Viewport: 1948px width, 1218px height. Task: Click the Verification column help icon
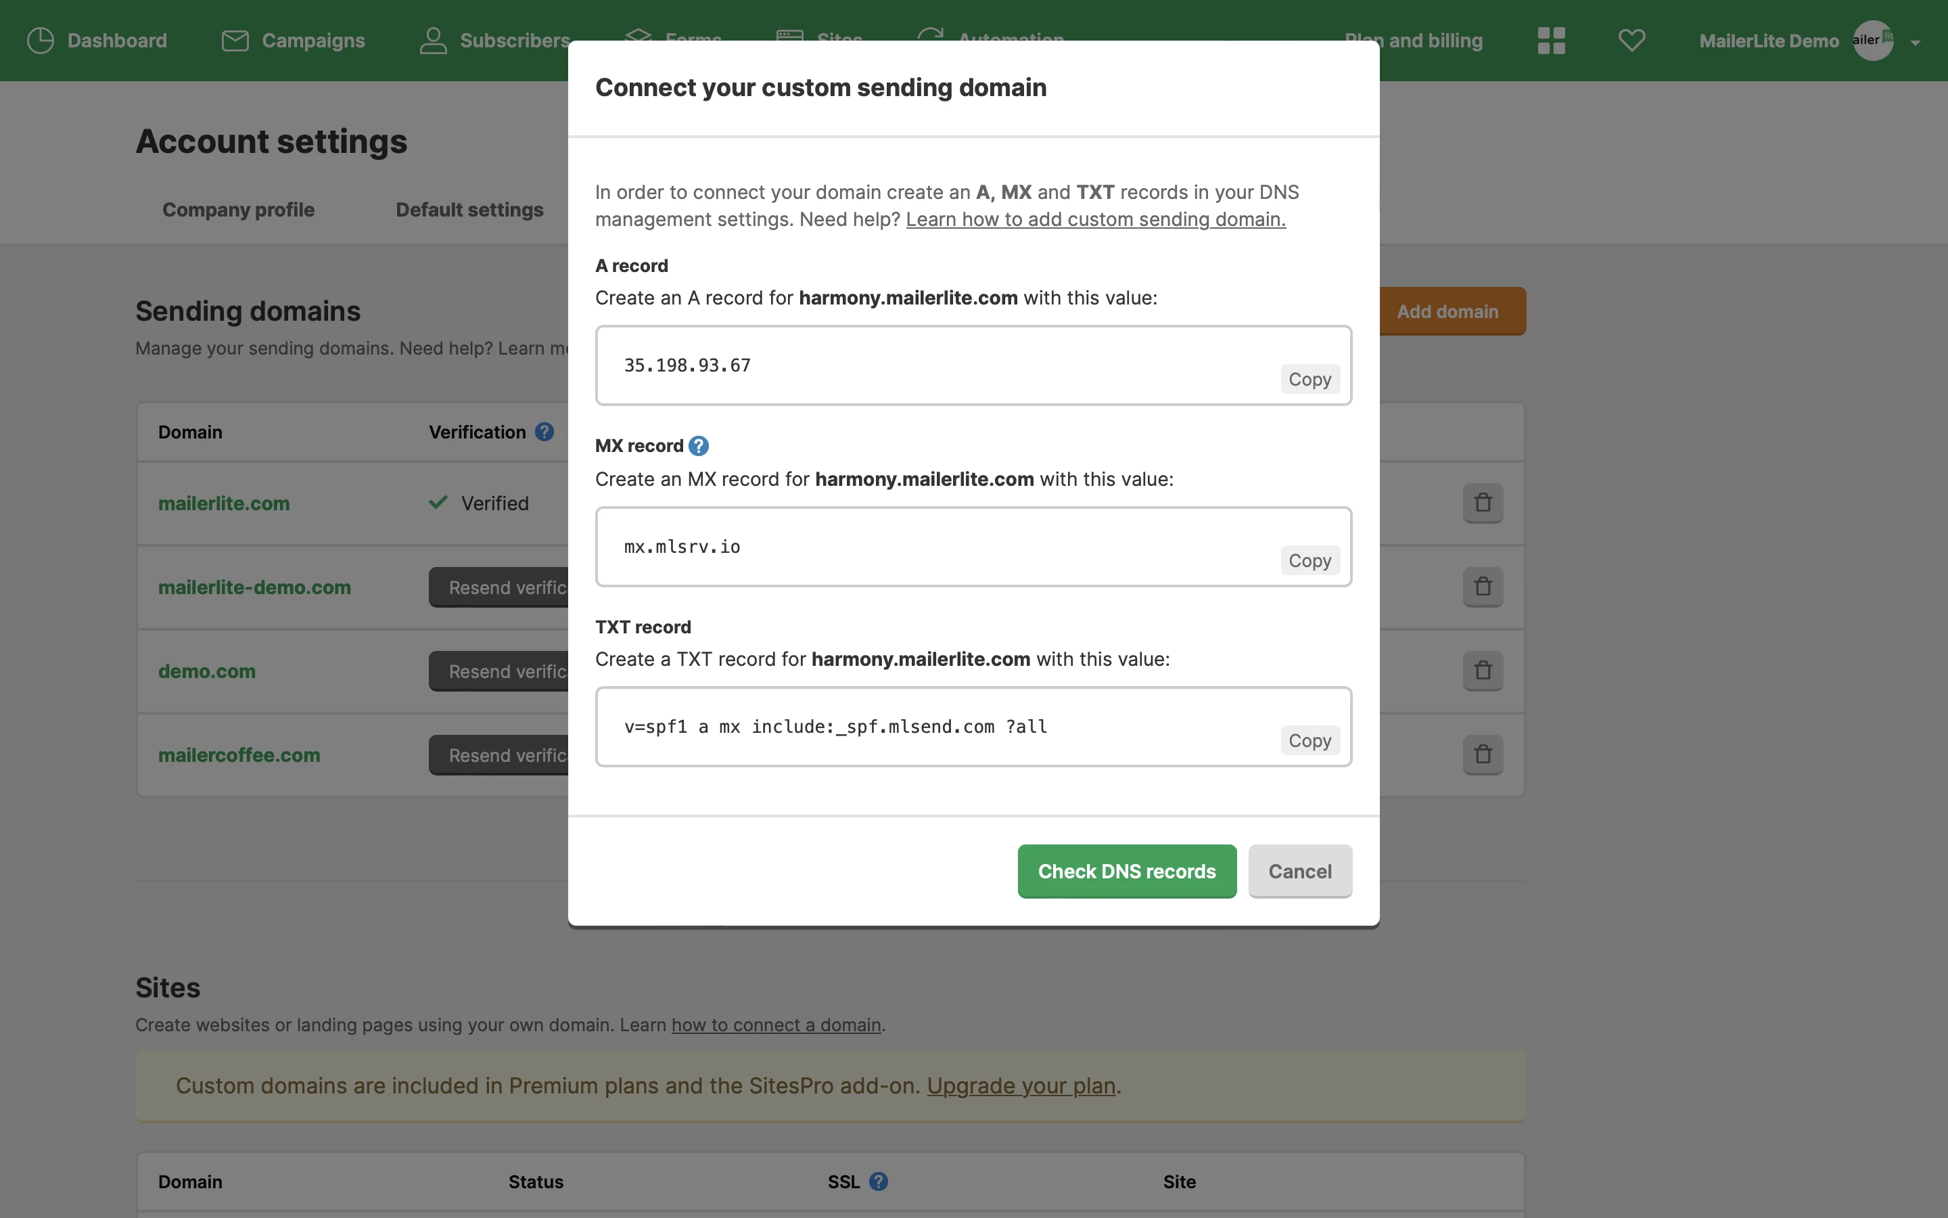[x=544, y=432]
